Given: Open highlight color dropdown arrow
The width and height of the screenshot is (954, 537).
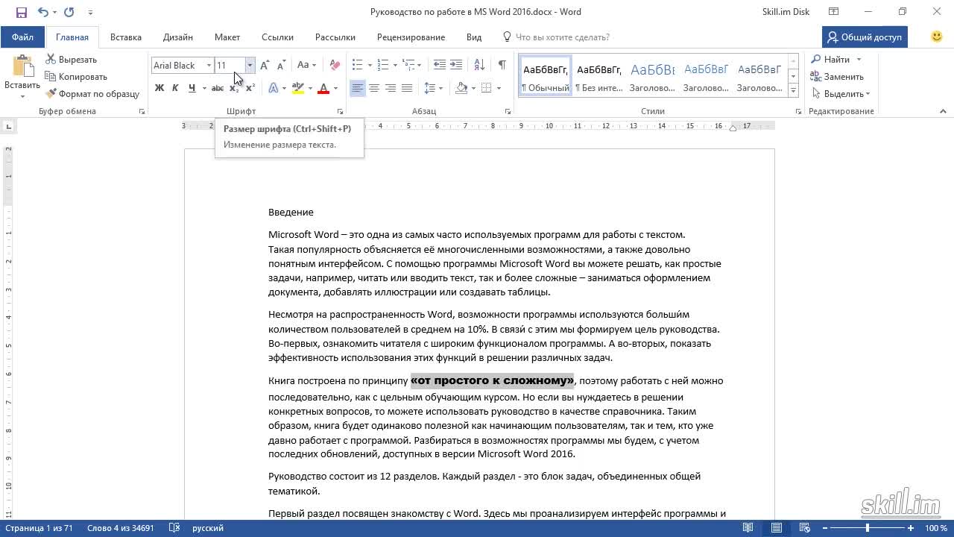Looking at the screenshot, I should click(x=310, y=88).
